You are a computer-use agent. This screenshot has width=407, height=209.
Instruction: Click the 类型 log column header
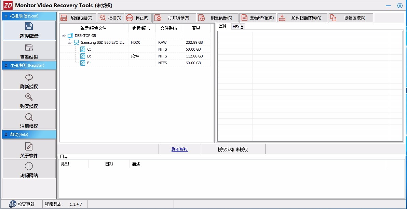[73, 164]
